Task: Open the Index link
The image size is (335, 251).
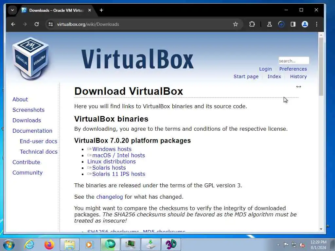Action: point(274,76)
